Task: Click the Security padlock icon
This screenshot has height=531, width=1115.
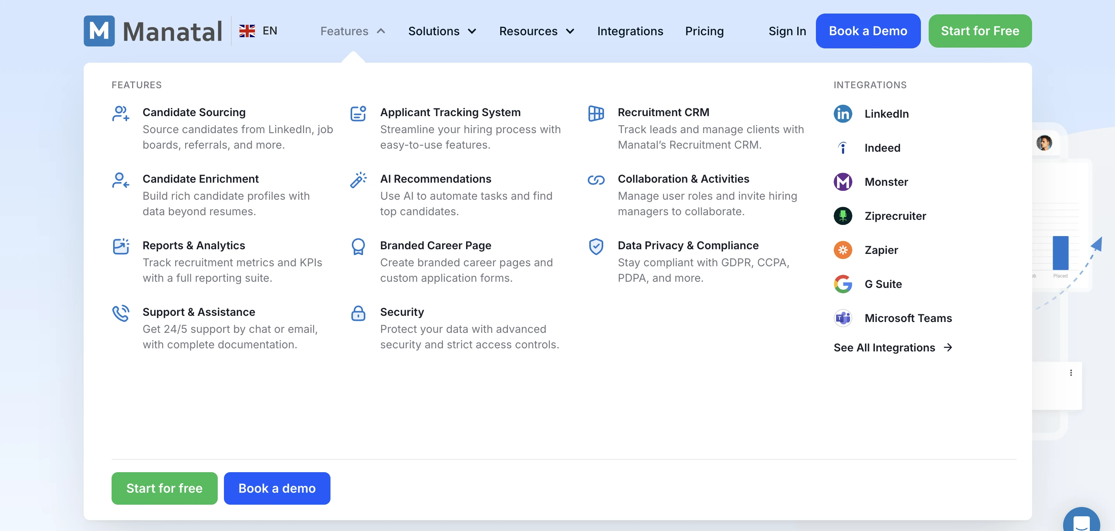Action: coord(358,313)
